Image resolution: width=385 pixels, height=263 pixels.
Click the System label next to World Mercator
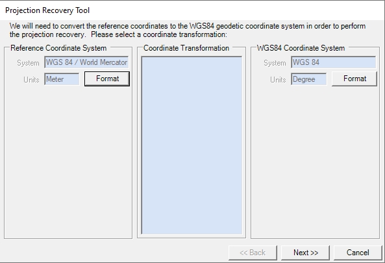click(28, 63)
